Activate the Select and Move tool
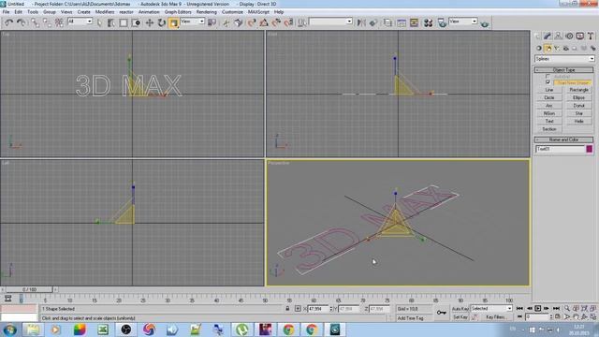This screenshot has width=599, height=337. (150, 22)
